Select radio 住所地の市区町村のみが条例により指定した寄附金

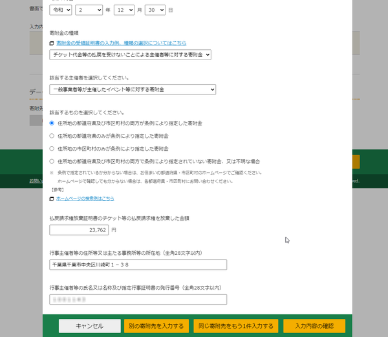52,148
